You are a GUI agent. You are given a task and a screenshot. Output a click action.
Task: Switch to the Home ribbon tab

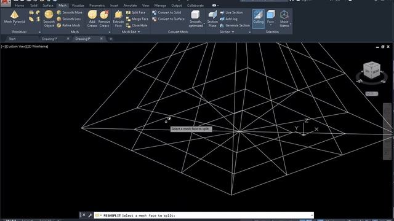click(19, 6)
